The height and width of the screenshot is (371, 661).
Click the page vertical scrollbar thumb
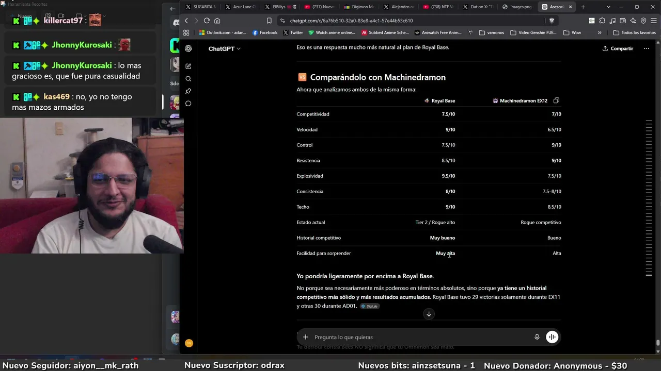657,343
